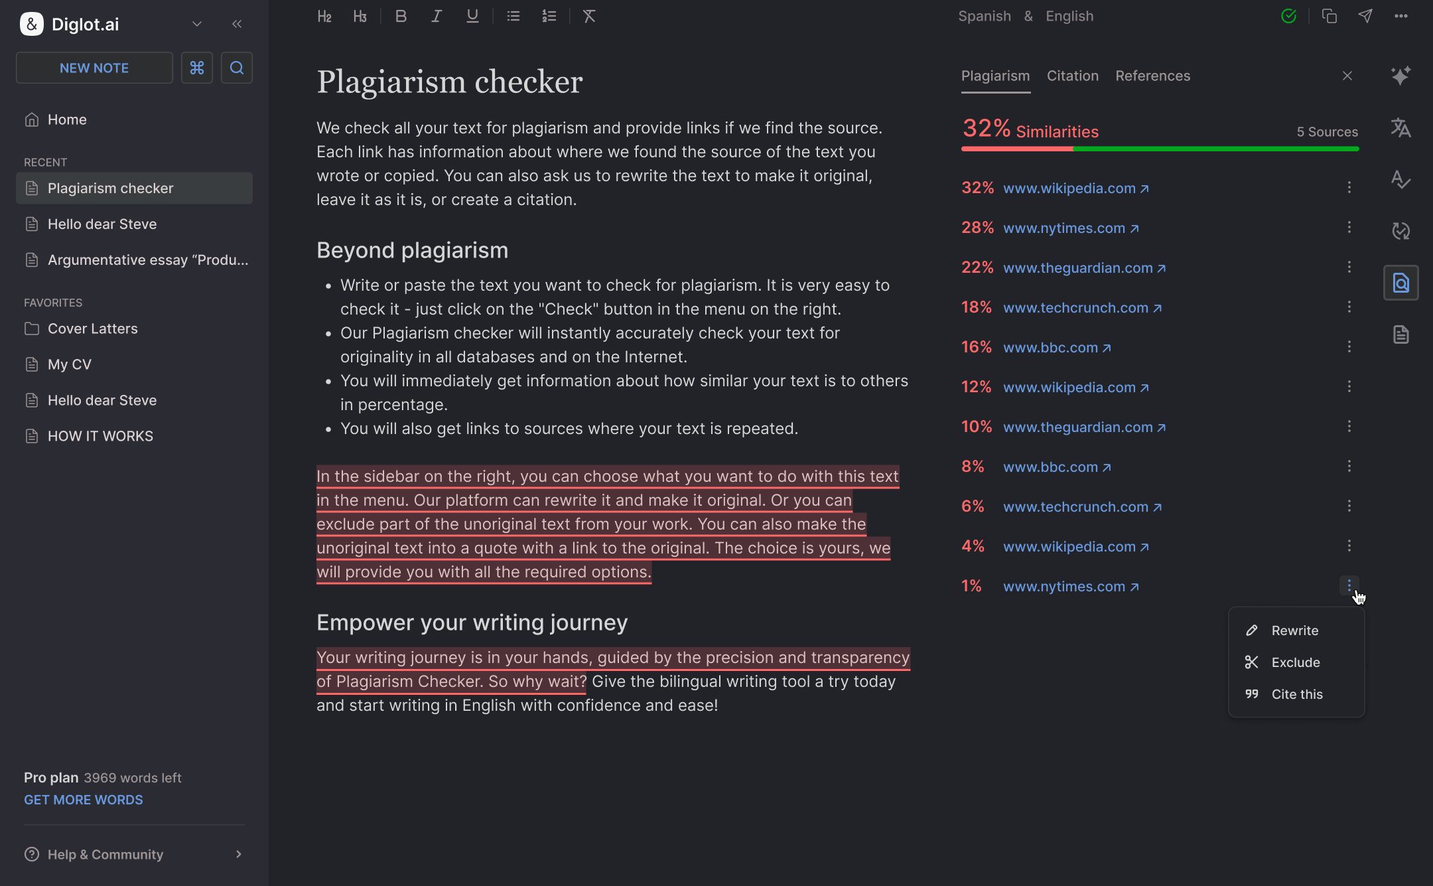Screen dimensions: 1433x886
Task: Select the plagiarism checker icon
Action: pyautogui.click(x=1401, y=282)
